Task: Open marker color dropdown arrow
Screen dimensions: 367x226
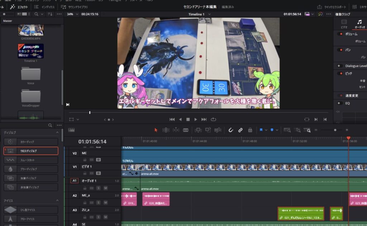Action: click(277, 130)
